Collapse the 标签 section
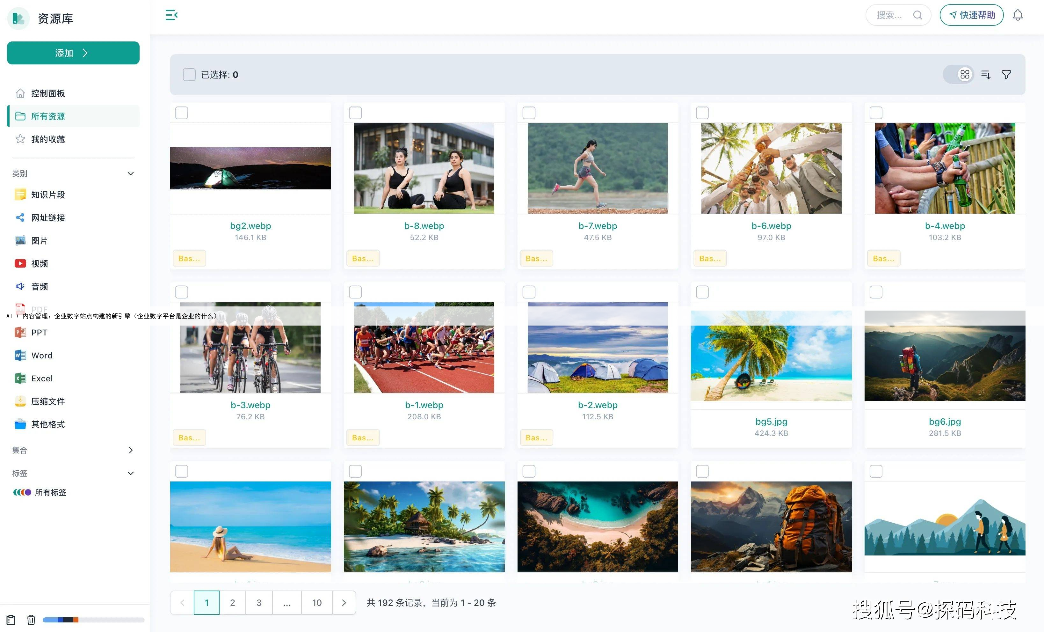1044x632 pixels. 131,473
